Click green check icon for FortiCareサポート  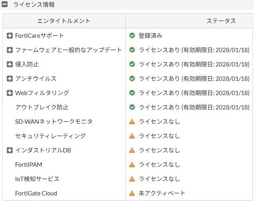click(x=132, y=36)
